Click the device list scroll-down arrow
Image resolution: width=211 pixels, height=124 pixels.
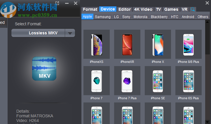click(x=207, y=122)
